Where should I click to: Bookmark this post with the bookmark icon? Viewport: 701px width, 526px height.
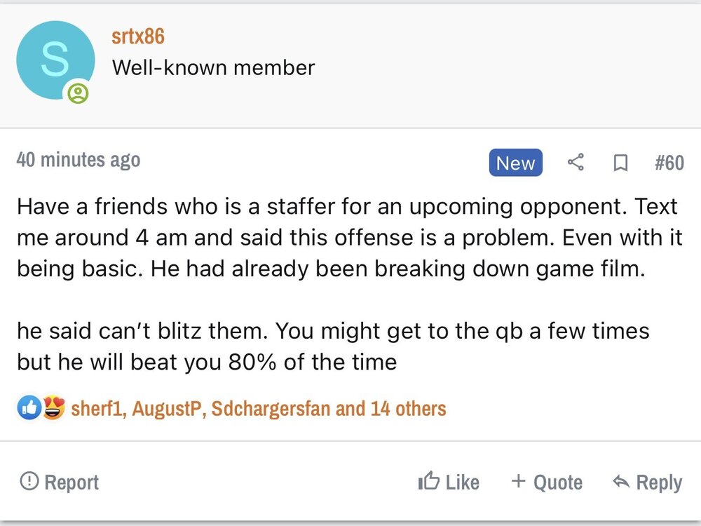(620, 163)
